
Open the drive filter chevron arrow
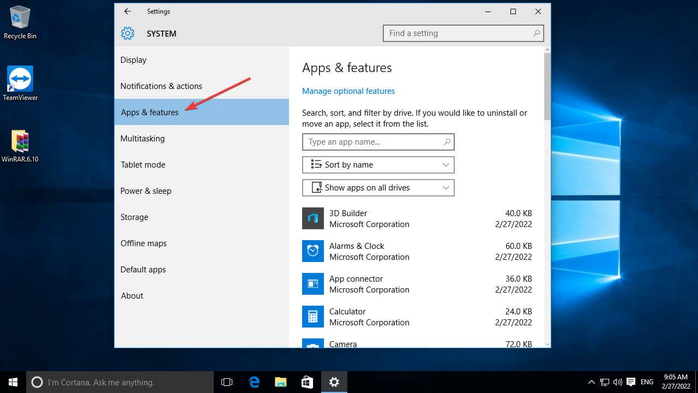pyautogui.click(x=446, y=187)
